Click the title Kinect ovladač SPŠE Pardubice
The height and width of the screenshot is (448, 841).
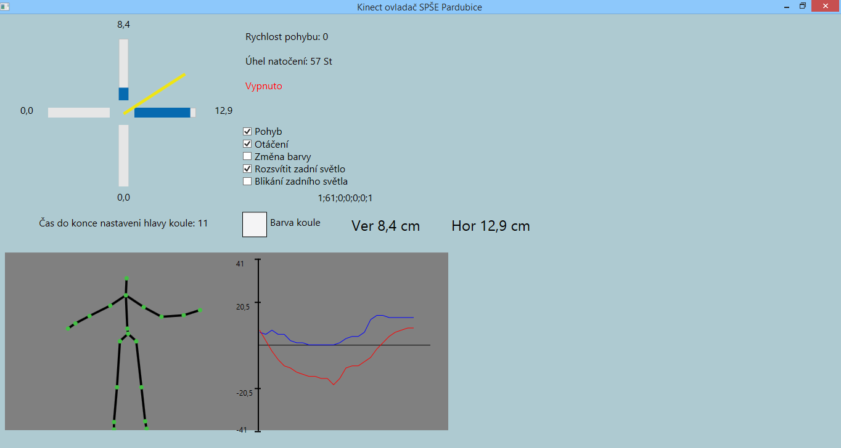(420, 7)
